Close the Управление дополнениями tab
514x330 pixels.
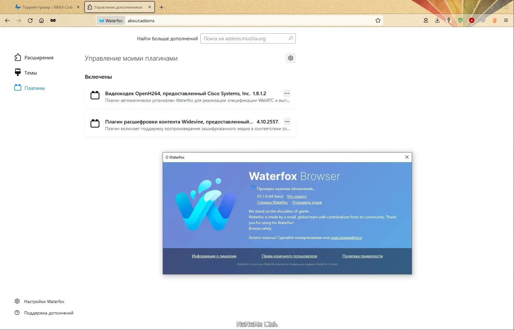(150, 7)
